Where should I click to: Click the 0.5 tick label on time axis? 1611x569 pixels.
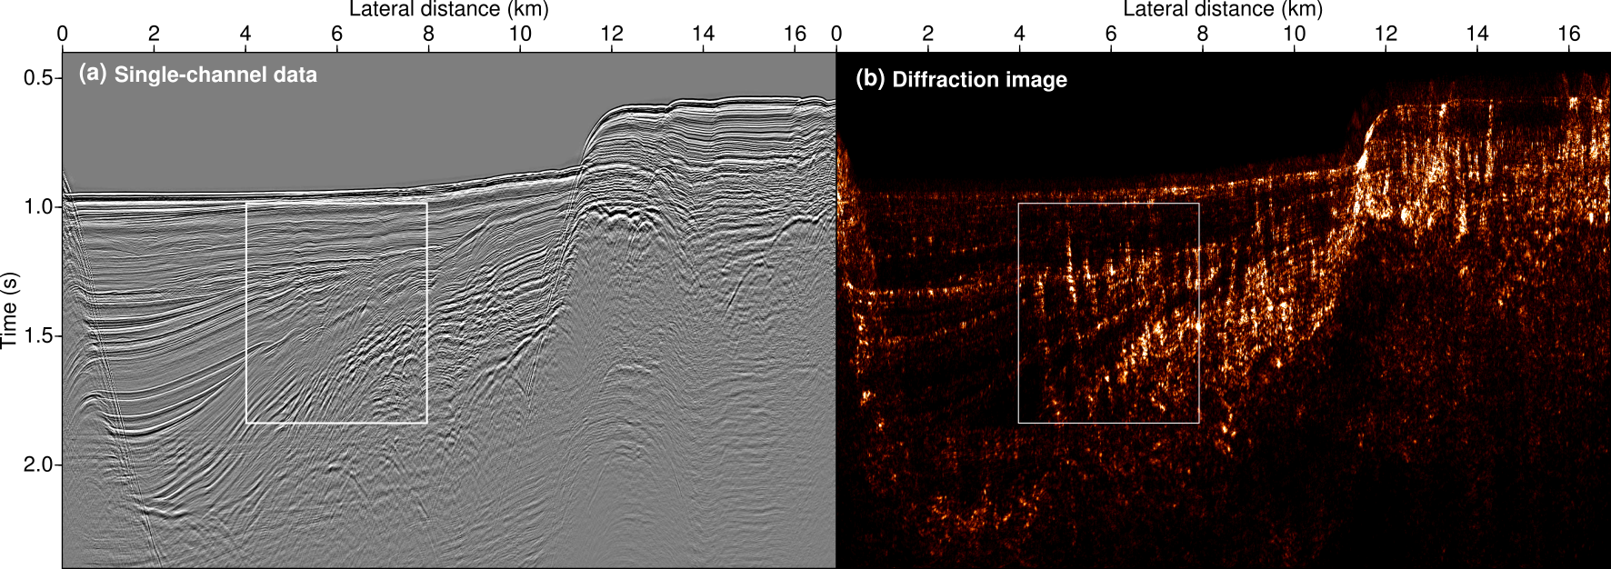(x=37, y=78)
